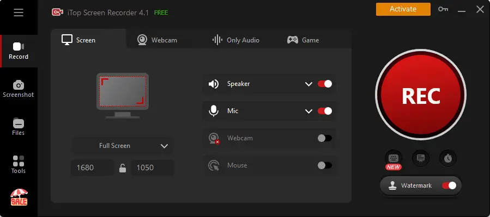Expand the Full Screen region dropdown
Image resolution: width=490 pixels, height=217 pixels.
123,146
